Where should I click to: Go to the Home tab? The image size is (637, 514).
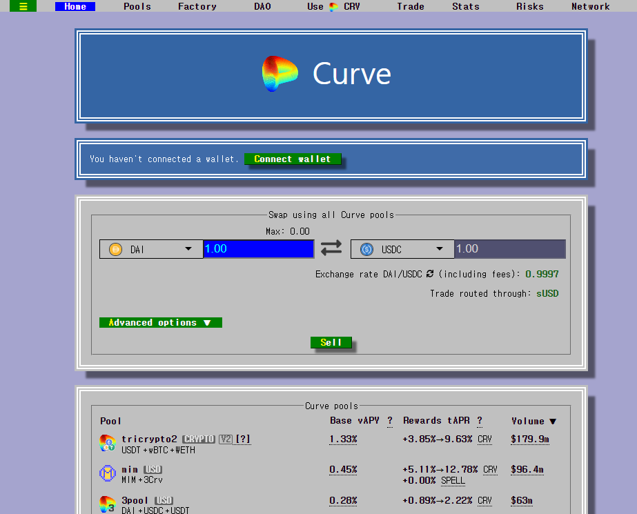point(75,6)
